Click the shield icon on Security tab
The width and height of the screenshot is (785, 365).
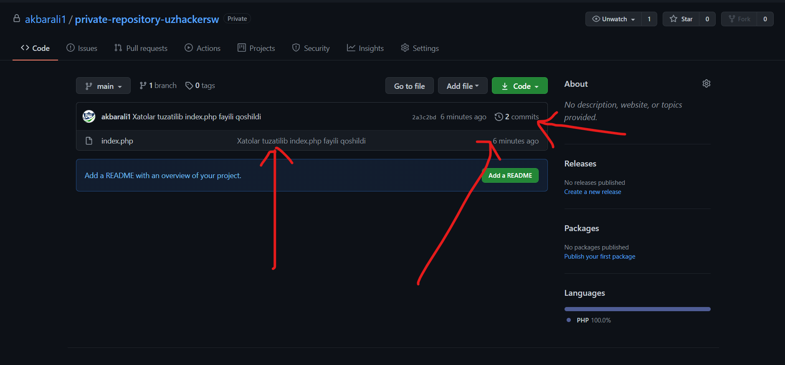click(296, 48)
